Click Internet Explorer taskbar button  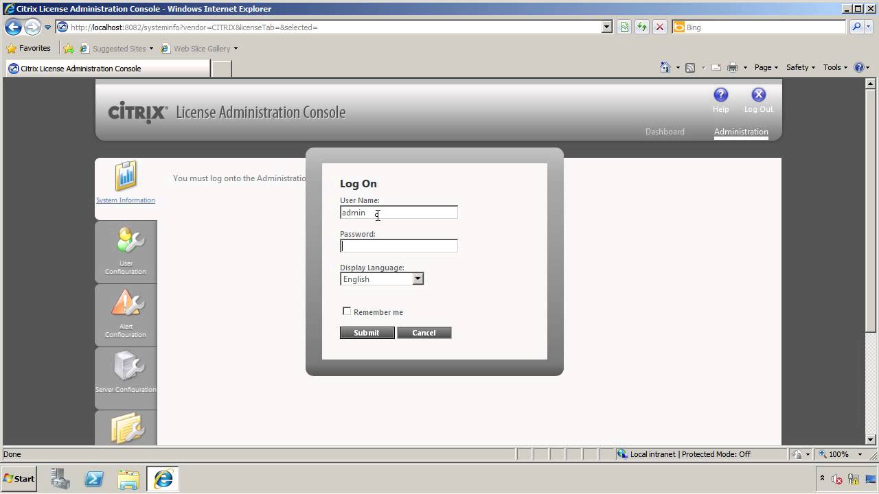coord(163,479)
